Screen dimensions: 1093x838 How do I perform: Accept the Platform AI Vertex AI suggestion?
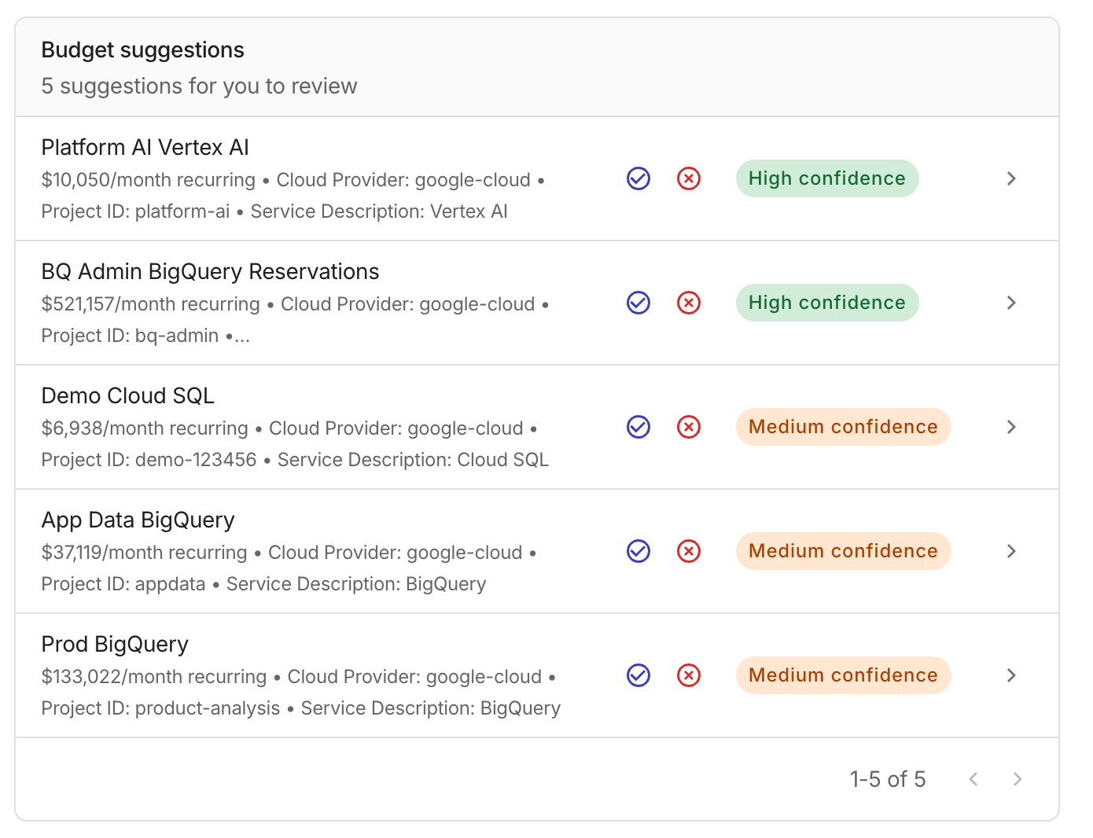(639, 178)
